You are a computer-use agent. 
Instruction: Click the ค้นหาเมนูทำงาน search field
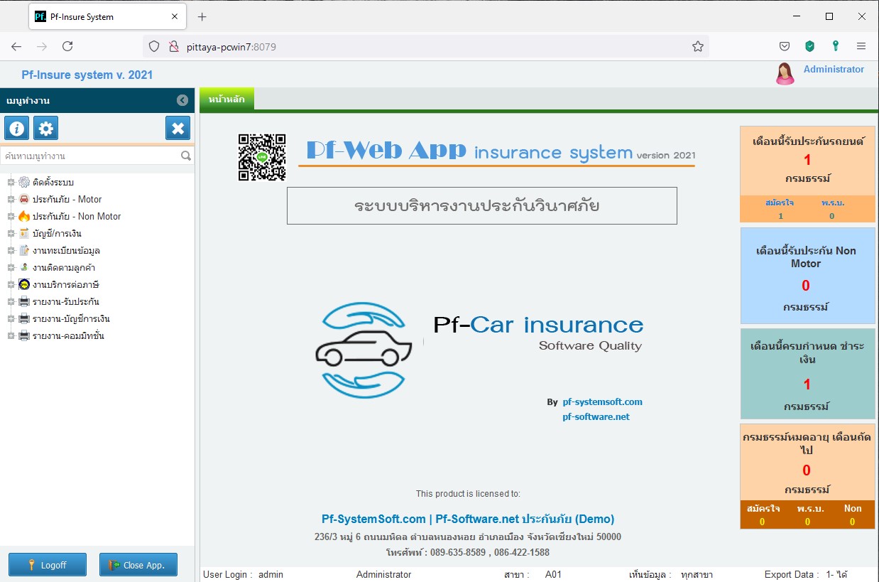[90, 156]
